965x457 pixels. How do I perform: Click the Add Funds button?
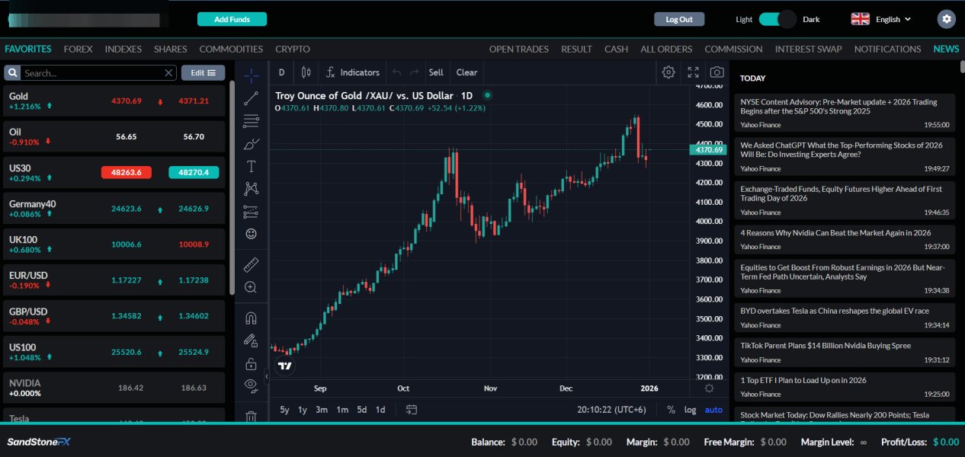pos(232,19)
